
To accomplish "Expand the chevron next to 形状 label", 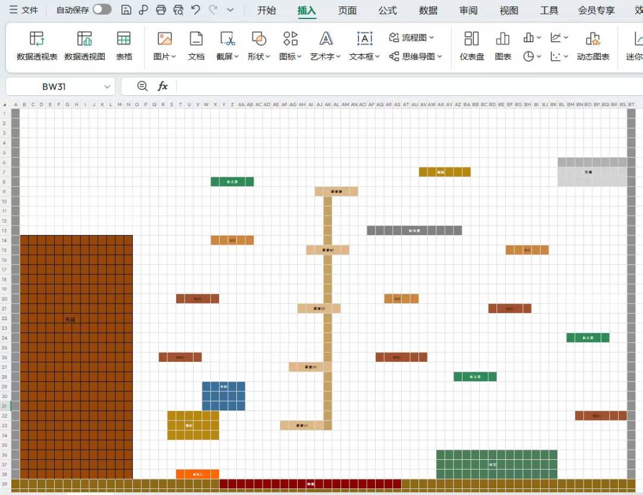I will pyautogui.click(x=268, y=57).
